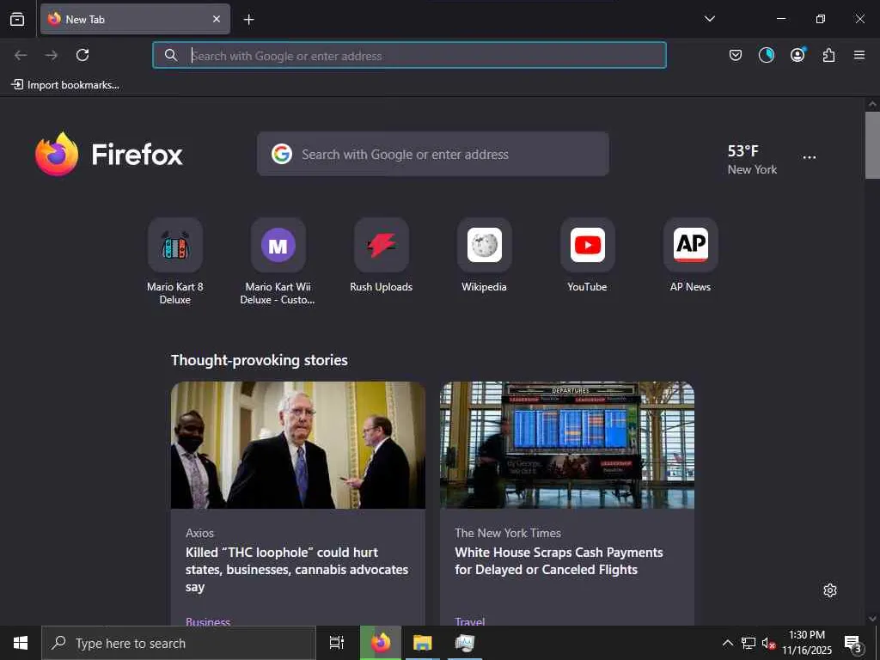This screenshot has height=660, width=880.
Task: Click the Firefox taskbar icon
Action: click(381, 643)
